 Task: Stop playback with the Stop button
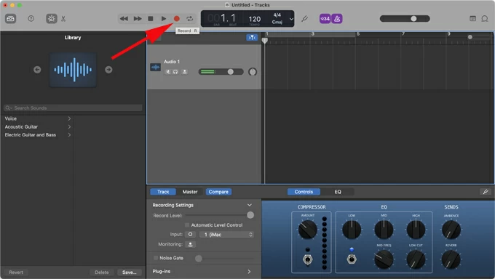(x=151, y=19)
